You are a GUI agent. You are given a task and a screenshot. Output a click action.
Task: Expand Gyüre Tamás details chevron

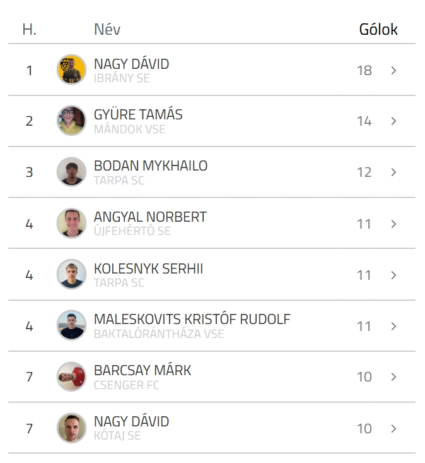[x=393, y=121]
